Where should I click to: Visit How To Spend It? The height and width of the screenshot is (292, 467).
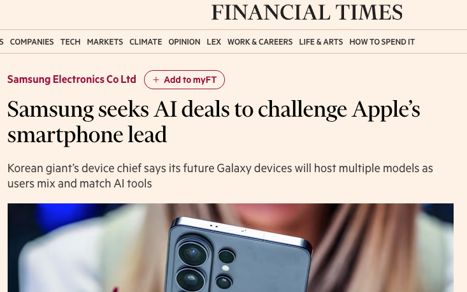click(382, 42)
